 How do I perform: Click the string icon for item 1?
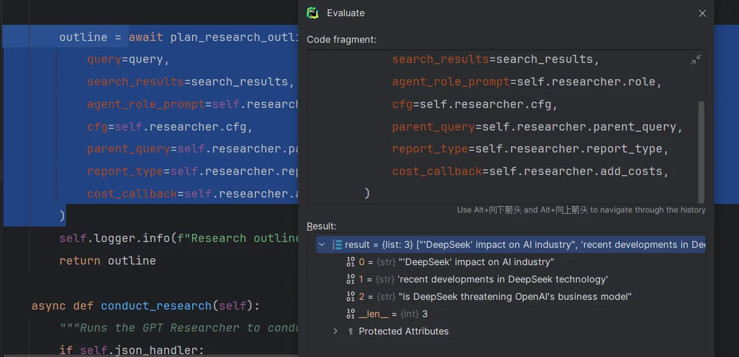[350, 280]
